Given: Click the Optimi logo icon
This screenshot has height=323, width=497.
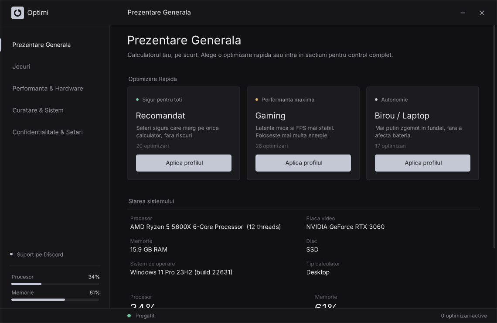Looking at the screenshot, I should click(17, 13).
